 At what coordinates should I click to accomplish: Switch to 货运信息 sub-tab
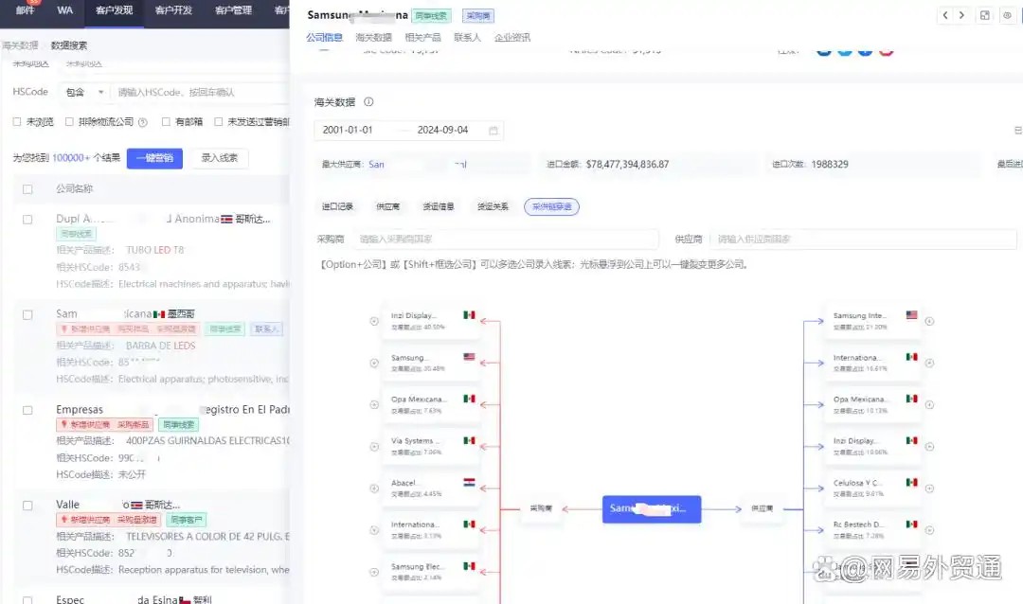(439, 206)
